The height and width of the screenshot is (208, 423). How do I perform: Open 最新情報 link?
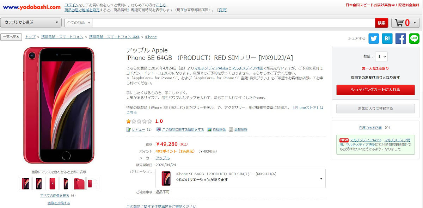pyautogui.click(x=241, y=130)
